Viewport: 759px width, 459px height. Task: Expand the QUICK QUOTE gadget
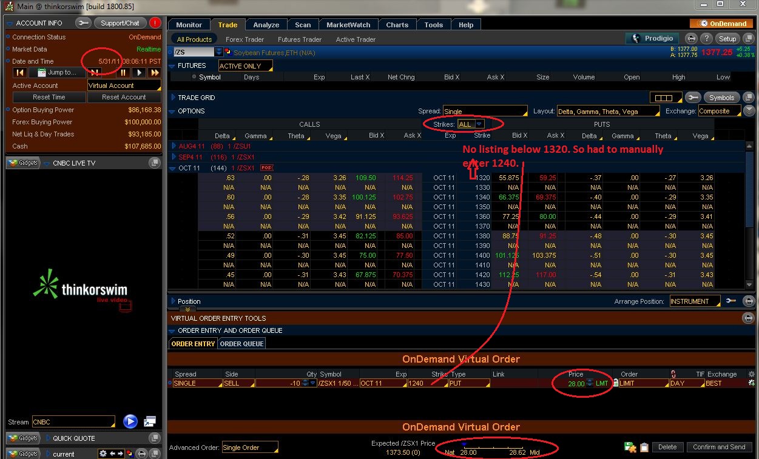(x=47, y=438)
